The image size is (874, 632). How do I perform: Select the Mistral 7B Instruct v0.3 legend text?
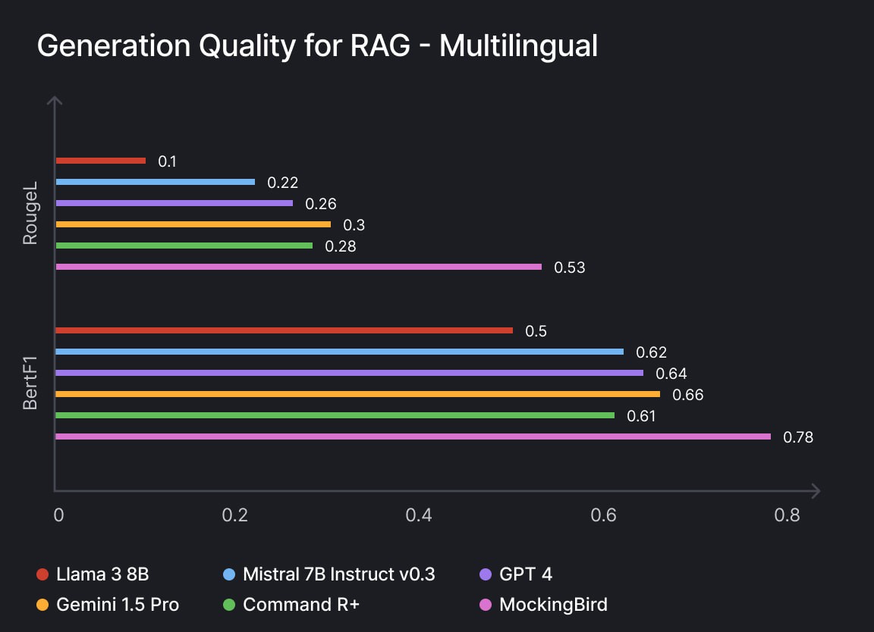[x=339, y=574]
